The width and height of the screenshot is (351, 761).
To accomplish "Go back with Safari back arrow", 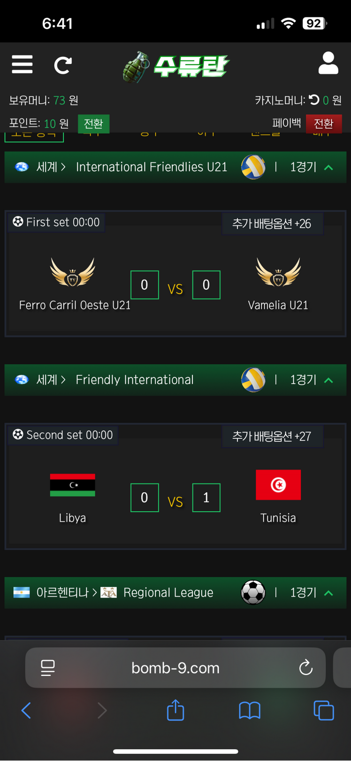I will 26,710.
